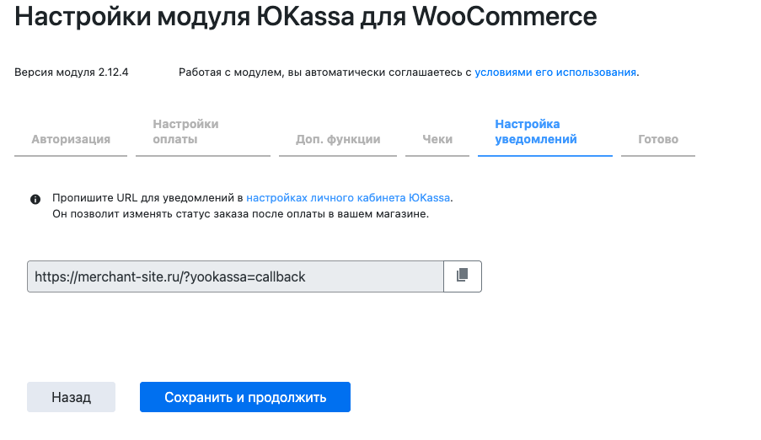761x440 pixels.
Task: Follow the настройках личного кабинета ЮKassa link
Action: click(349, 198)
